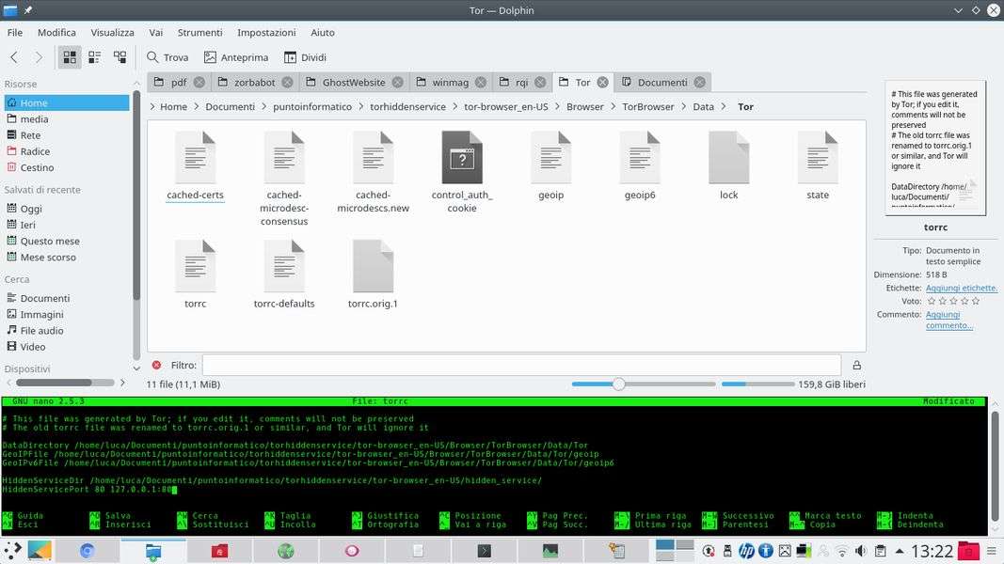Open Cestino trash in the sidebar
1004x564 pixels.
pyautogui.click(x=37, y=167)
